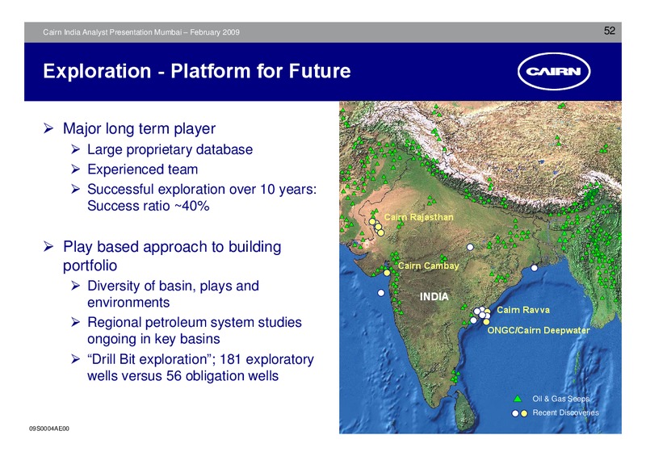646x456 pixels.
Task: Click the yellow discovery dot beside Cairn Cambay
Action: click(387, 272)
